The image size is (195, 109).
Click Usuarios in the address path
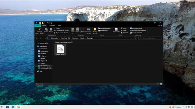click(75, 38)
